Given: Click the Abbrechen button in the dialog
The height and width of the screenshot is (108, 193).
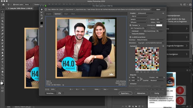Looking at the screenshot, I should pyautogui.click(x=141, y=93).
